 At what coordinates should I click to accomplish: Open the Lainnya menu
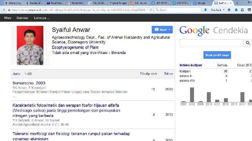(x=41, y=18)
